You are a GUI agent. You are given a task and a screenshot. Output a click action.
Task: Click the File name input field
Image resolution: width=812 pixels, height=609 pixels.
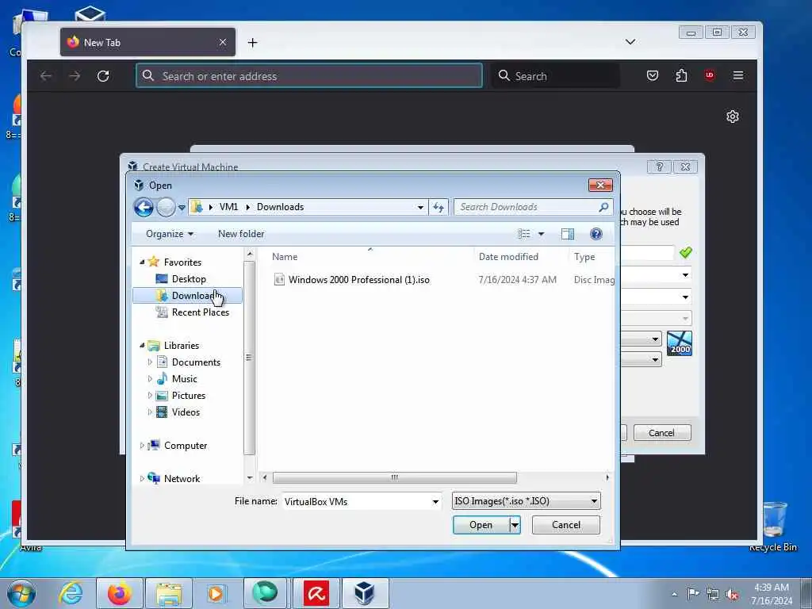[358, 501]
